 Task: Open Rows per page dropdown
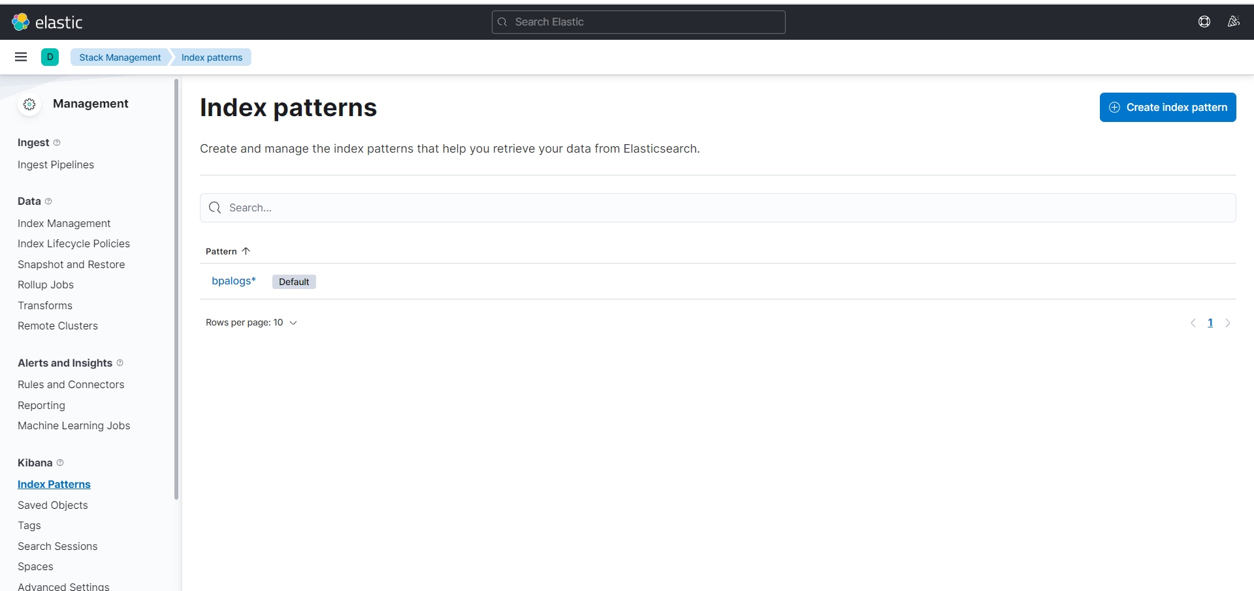(251, 322)
